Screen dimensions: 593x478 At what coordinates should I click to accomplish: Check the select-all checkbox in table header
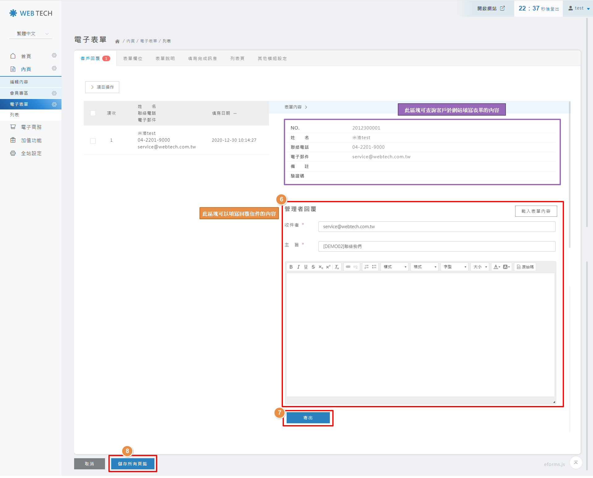93,113
